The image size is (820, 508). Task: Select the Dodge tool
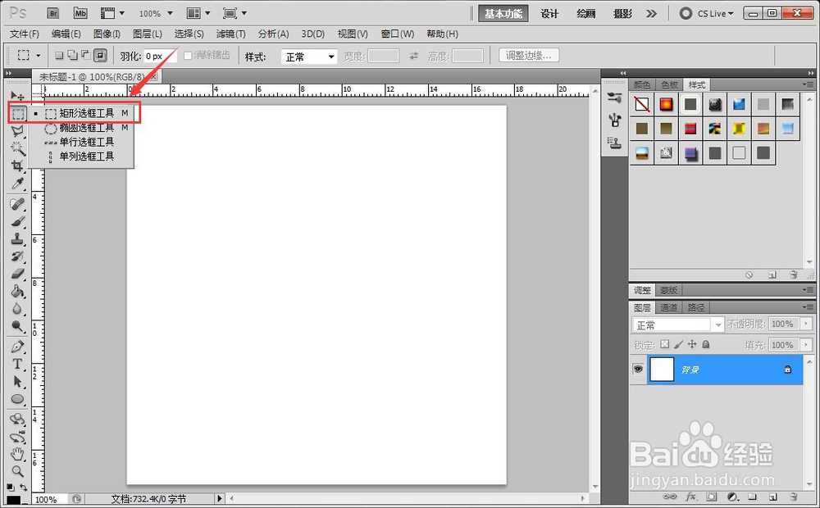(17, 326)
